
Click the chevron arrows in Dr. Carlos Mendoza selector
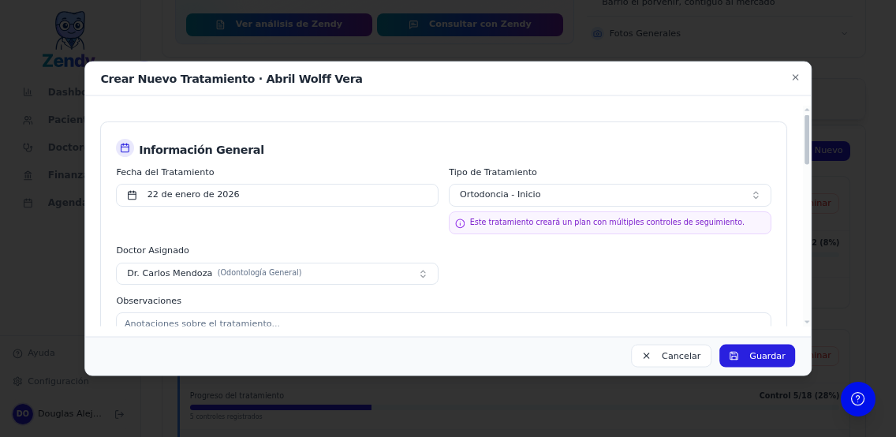pos(423,275)
